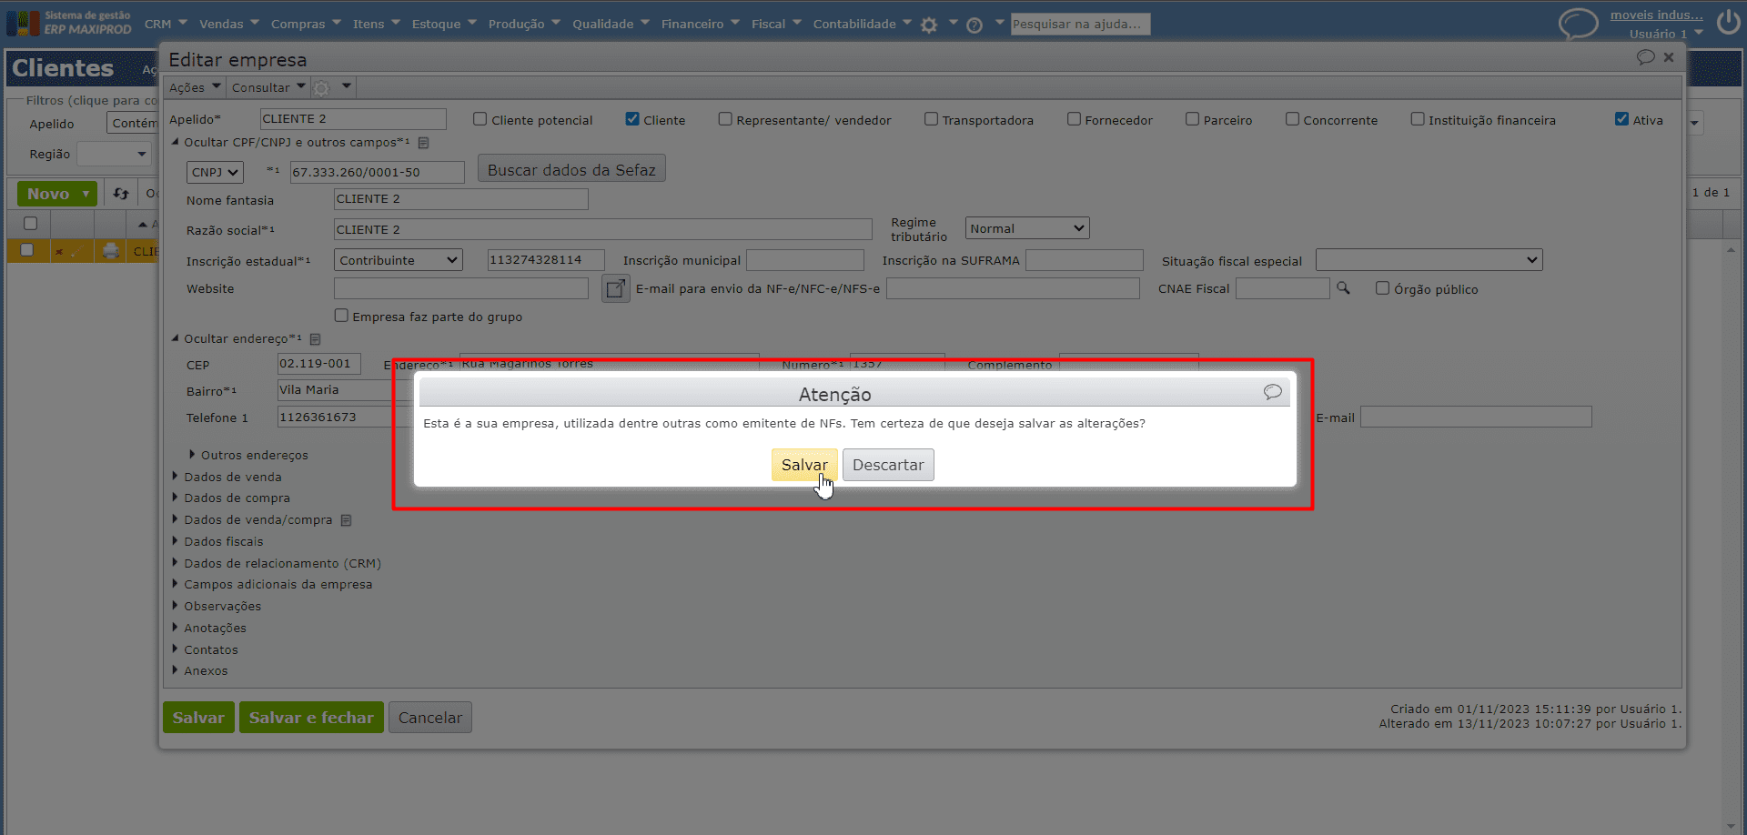
Task: Click the Pesquisar na ajuda search field
Action: tap(1081, 24)
